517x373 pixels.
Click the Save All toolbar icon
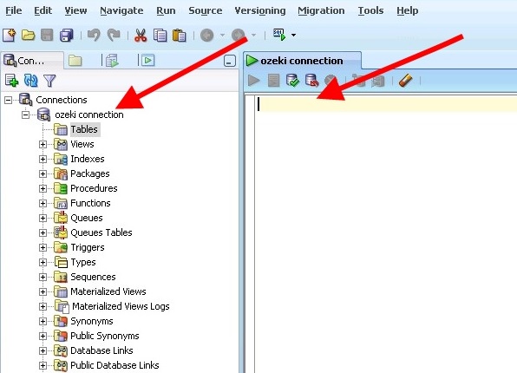point(66,35)
